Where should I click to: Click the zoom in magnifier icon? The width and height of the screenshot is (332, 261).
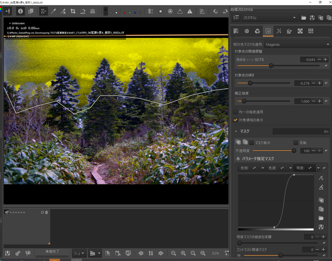point(183,253)
